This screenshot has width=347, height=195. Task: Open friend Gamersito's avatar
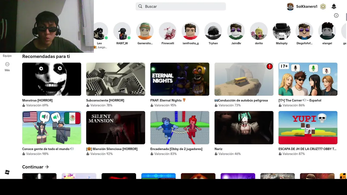point(145,31)
